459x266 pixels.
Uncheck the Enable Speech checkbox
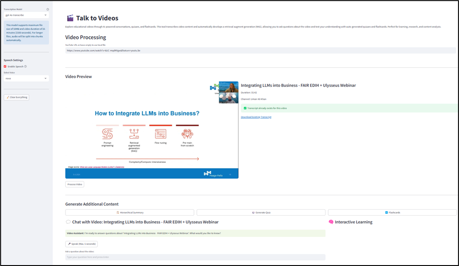pos(5,66)
